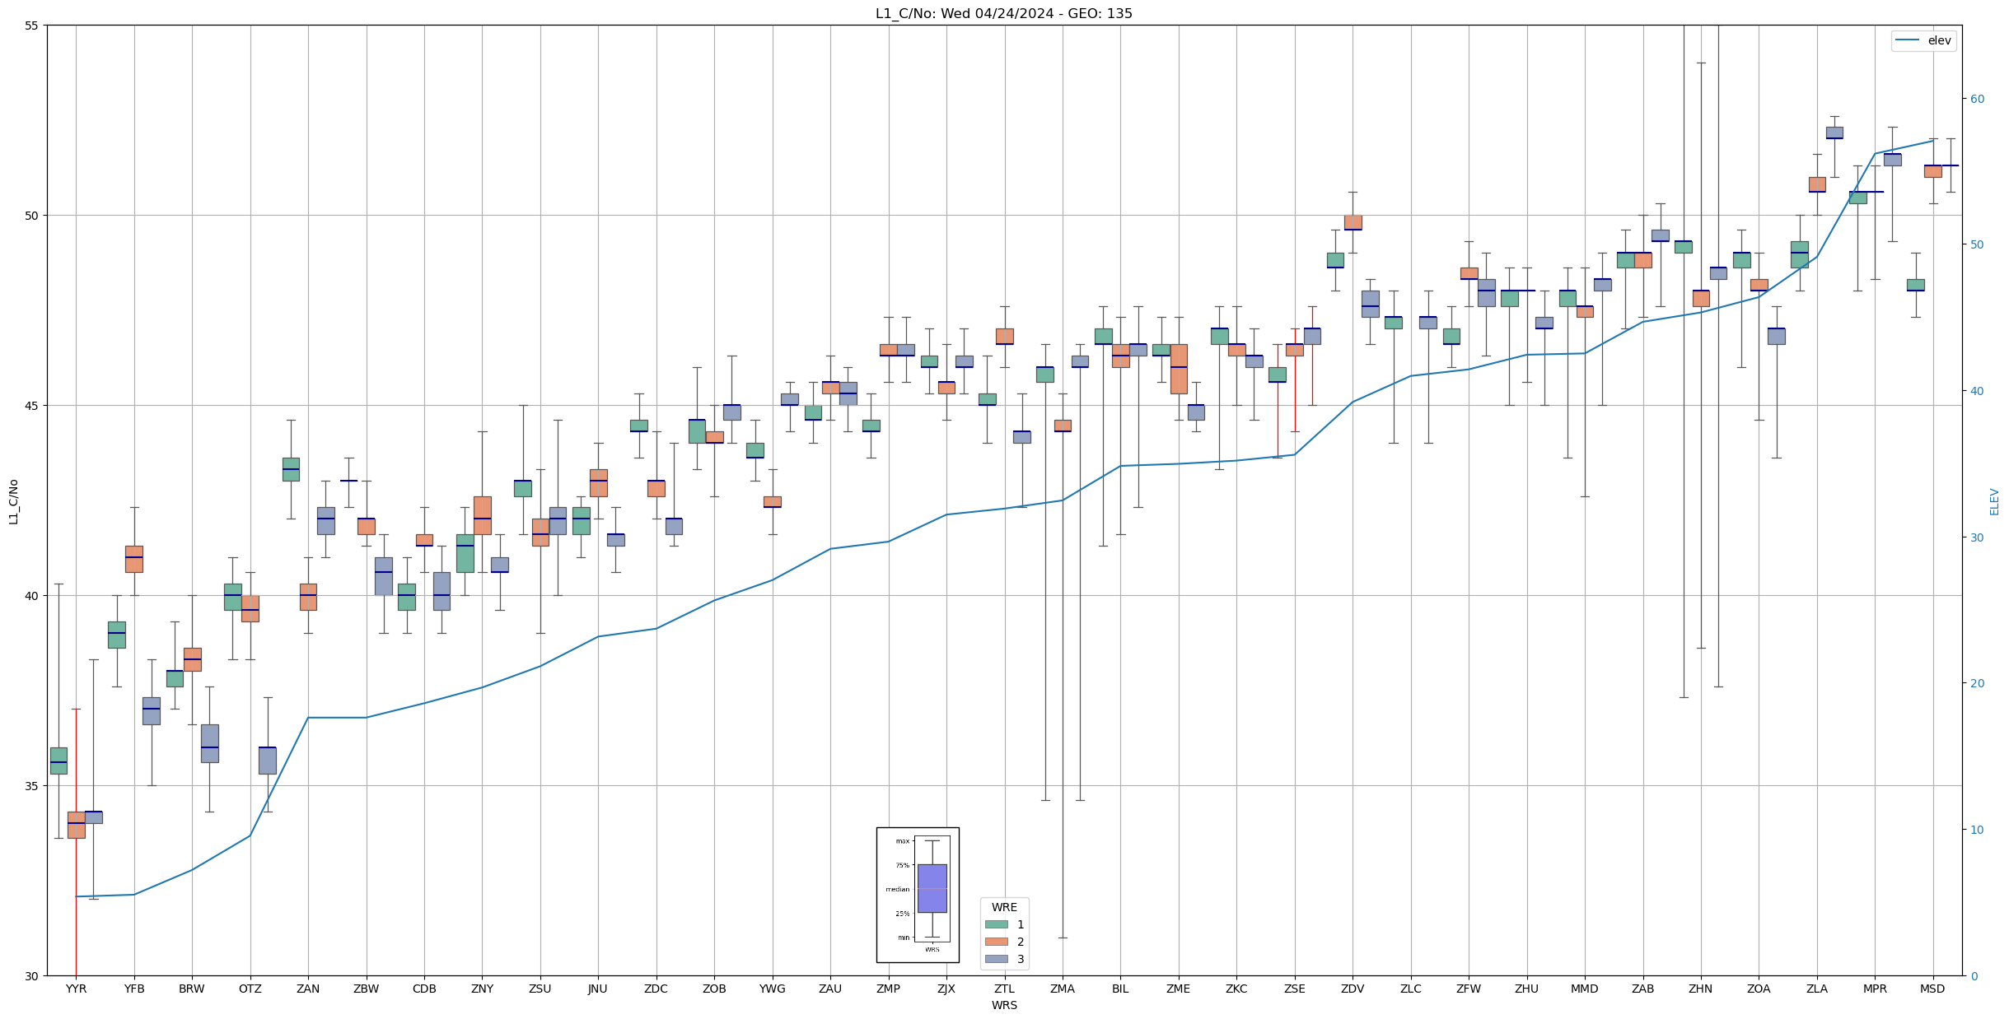Click the ZLC x-axis label

pos(1411,989)
